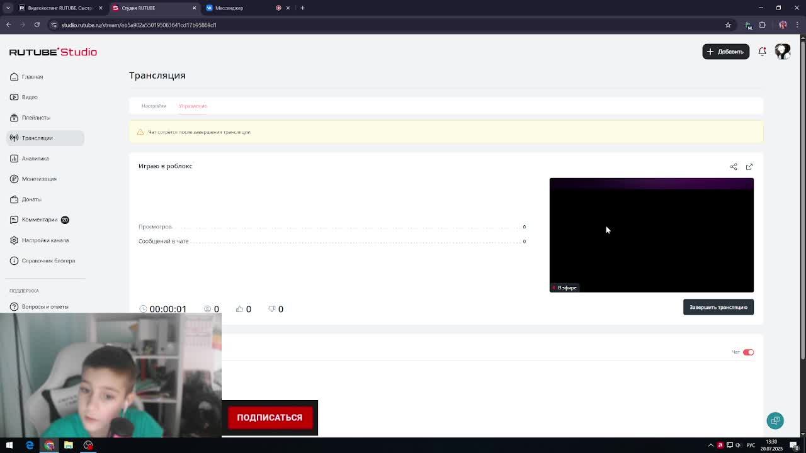Switch to the Мессенджер browser tab
This screenshot has height=453, width=806.
229,8
